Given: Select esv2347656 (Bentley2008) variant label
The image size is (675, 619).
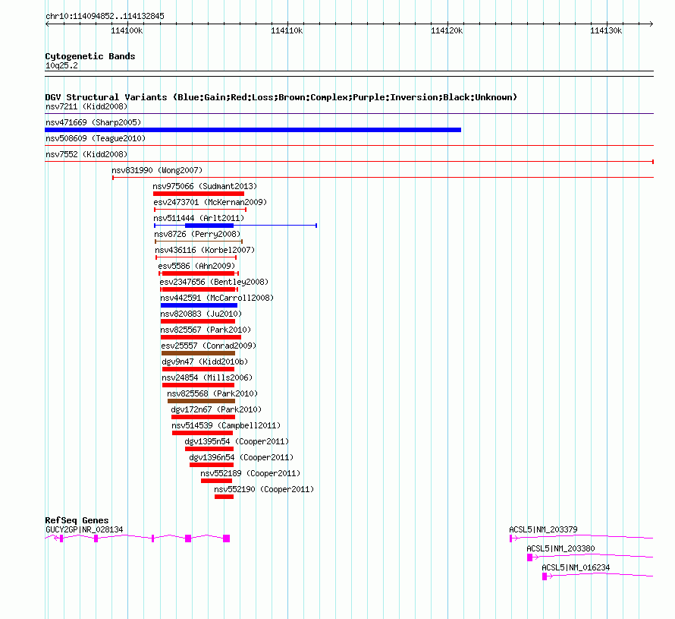Looking at the screenshot, I should pyautogui.click(x=214, y=282).
